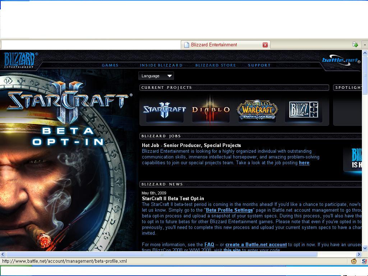Open the tab list dropdown arrow

click(x=365, y=45)
